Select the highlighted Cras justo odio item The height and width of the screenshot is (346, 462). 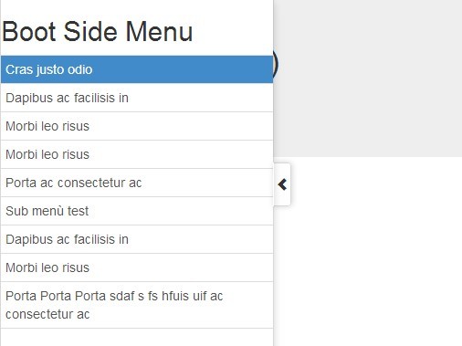pyautogui.click(x=137, y=69)
